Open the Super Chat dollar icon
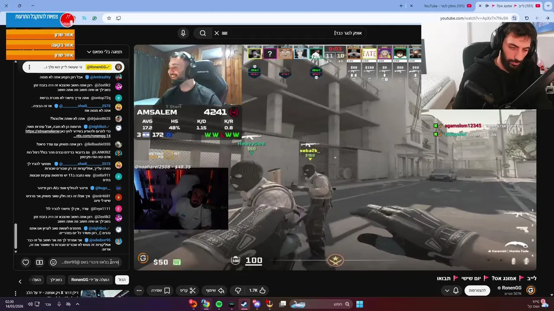554x311 pixels. tap(39, 262)
